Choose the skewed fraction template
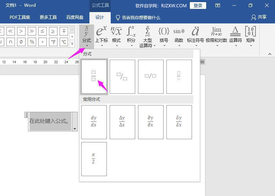Viewport: 275px width, 196px height. point(122,76)
